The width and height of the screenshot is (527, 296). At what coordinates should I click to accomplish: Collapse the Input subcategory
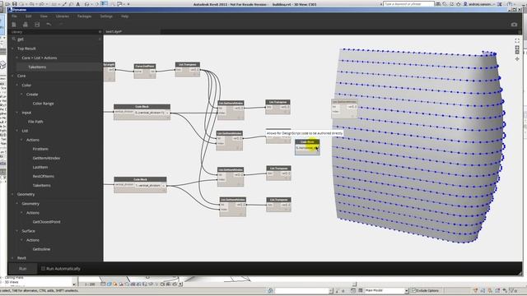click(x=17, y=113)
